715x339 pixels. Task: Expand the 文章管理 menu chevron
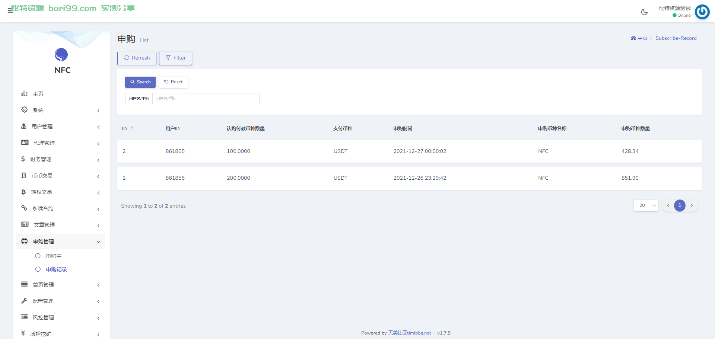[98, 226]
